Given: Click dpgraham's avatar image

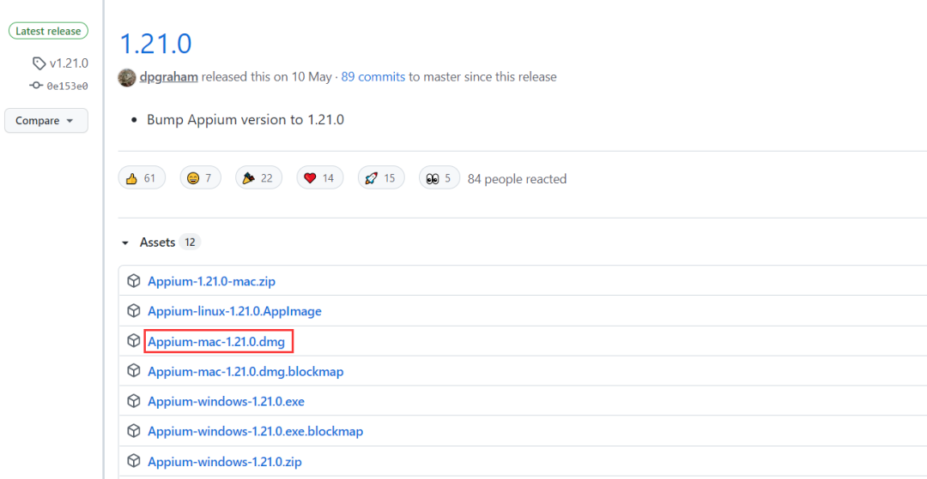Looking at the screenshot, I should tap(127, 77).
